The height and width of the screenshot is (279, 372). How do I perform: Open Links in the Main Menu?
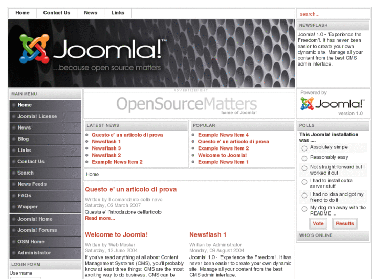pyautogui.click(x=46, y=151)
